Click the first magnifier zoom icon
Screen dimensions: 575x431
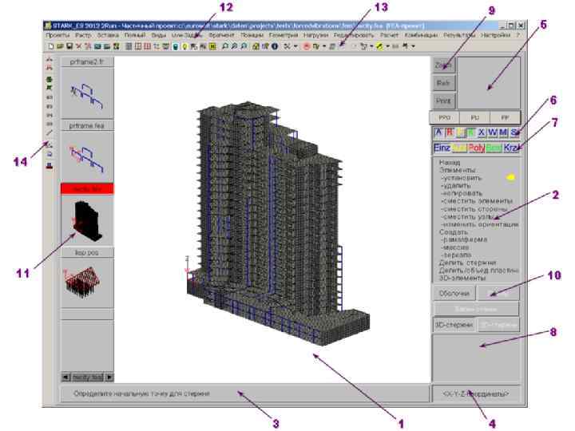pyautogui.click(x=224, y=46)
